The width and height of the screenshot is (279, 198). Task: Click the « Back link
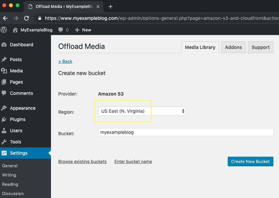[65, 61]
